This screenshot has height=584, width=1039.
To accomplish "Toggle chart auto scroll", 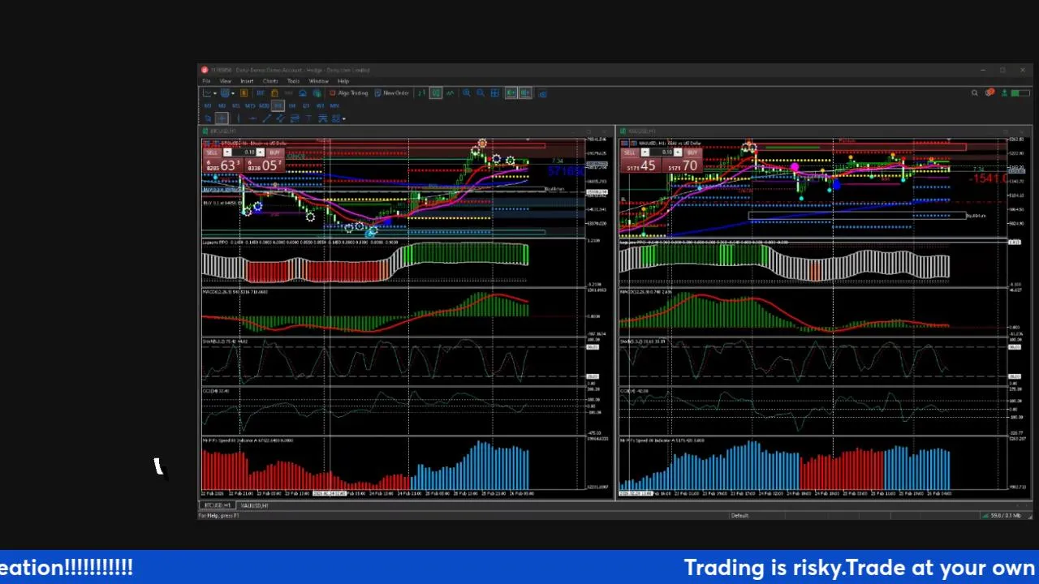I will coord(511,92).
